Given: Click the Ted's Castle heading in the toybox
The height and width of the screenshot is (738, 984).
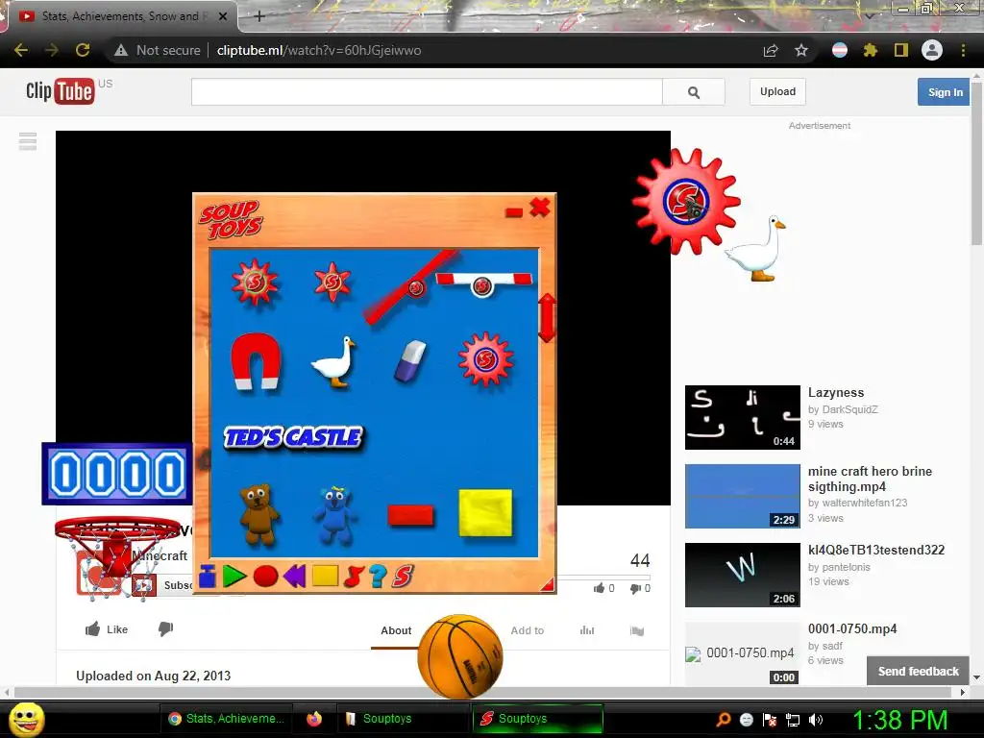Looking at the screenshot, I should [293, 437].
